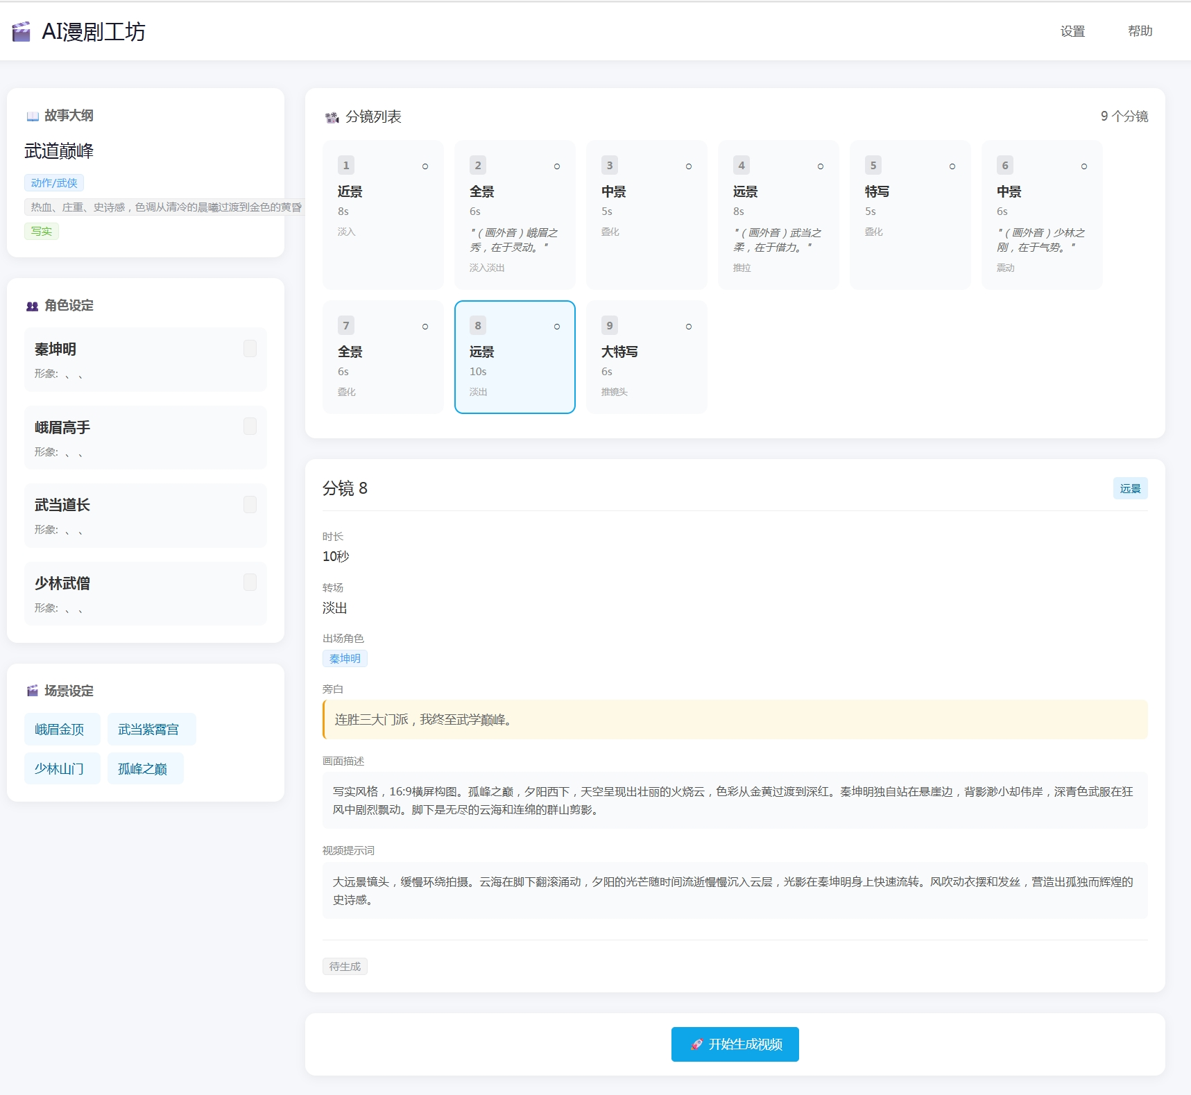The width and height of the screenshot is (1191, 1095).
Task: Click the duration value 10秒
Action: pos(336,557)
